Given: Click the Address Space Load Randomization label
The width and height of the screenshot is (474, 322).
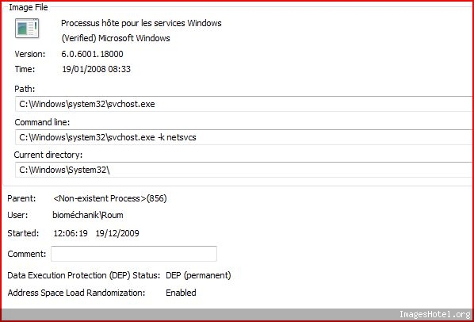Looking at the screenshot, I should pyautogui.click(x=76, y=293).
